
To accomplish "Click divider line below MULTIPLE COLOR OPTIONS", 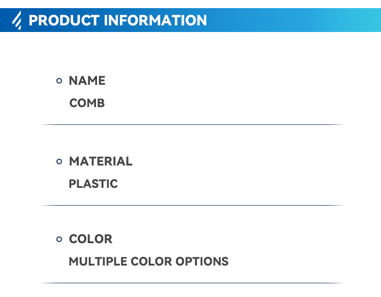I will click(x=192, y=283).
